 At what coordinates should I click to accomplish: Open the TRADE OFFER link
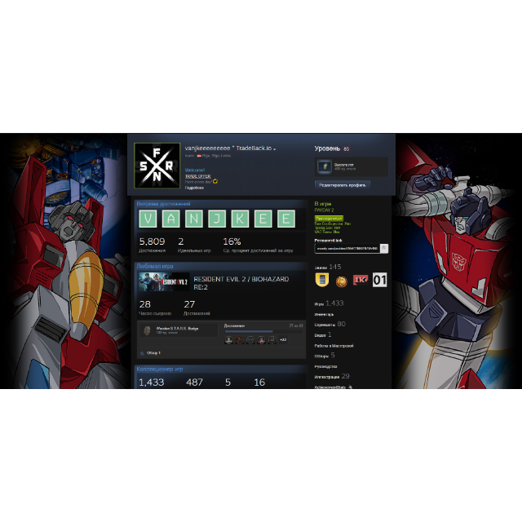click(x=197, y=176)
